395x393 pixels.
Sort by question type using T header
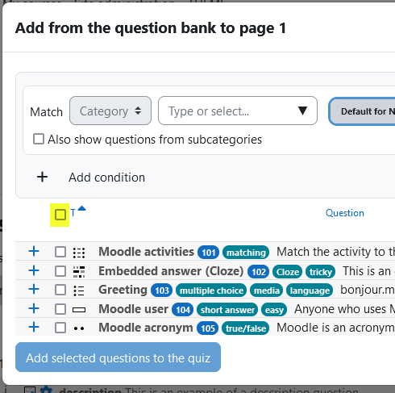tap(73, 213)
